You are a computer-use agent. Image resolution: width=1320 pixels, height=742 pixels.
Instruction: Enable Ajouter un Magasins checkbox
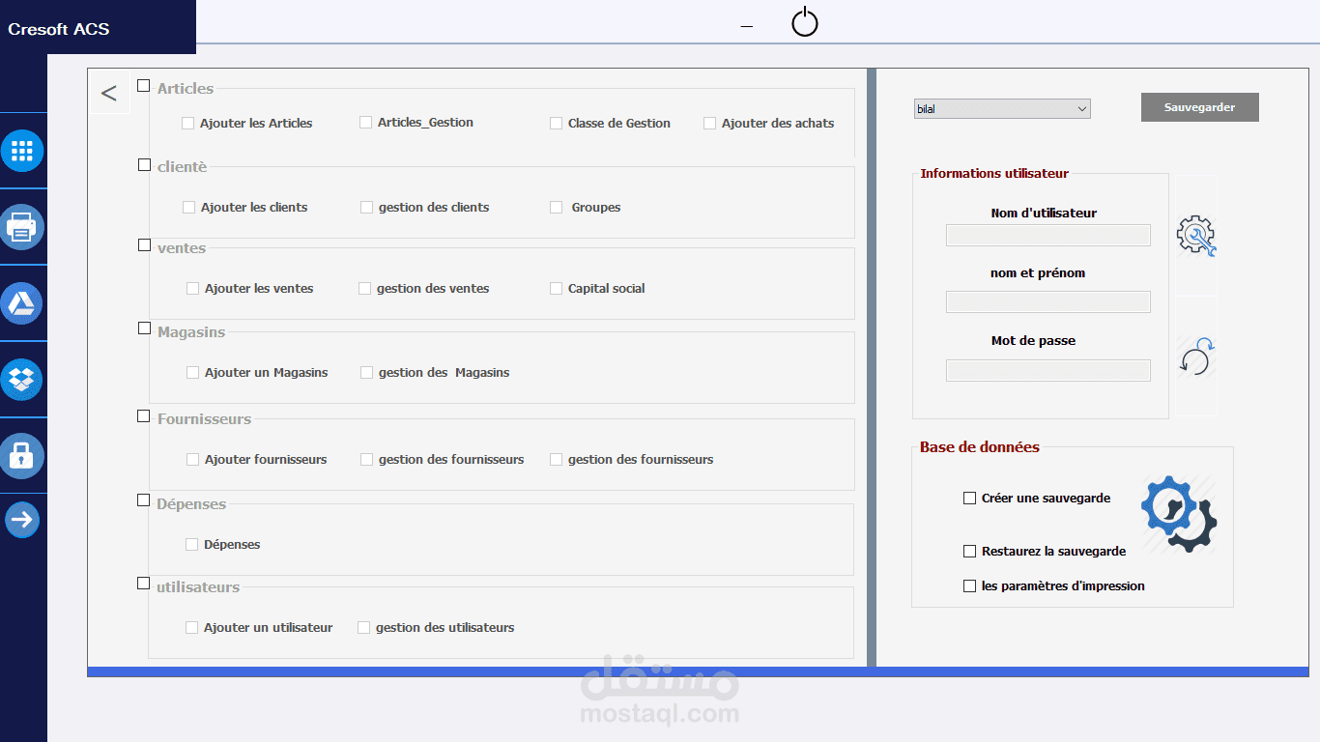[x=193, y=373]
